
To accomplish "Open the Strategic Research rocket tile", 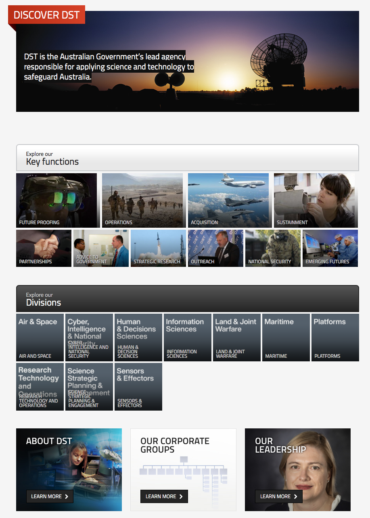I will (158, 248).
